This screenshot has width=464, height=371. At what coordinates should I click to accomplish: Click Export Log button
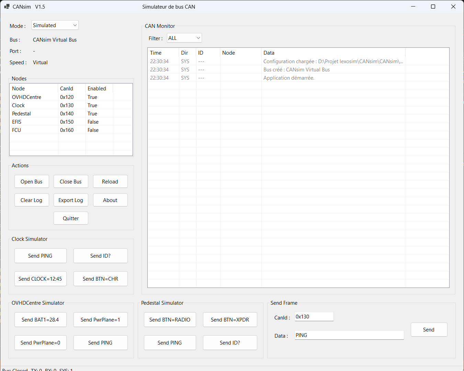tap(71, 200)
